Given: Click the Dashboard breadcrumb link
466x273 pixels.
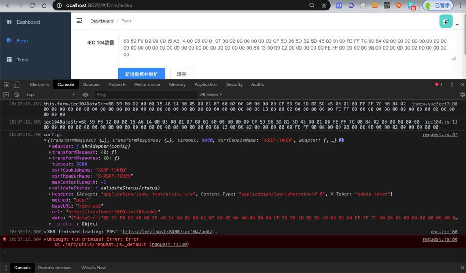Looking at the screenshot, I should click(102, 21).
